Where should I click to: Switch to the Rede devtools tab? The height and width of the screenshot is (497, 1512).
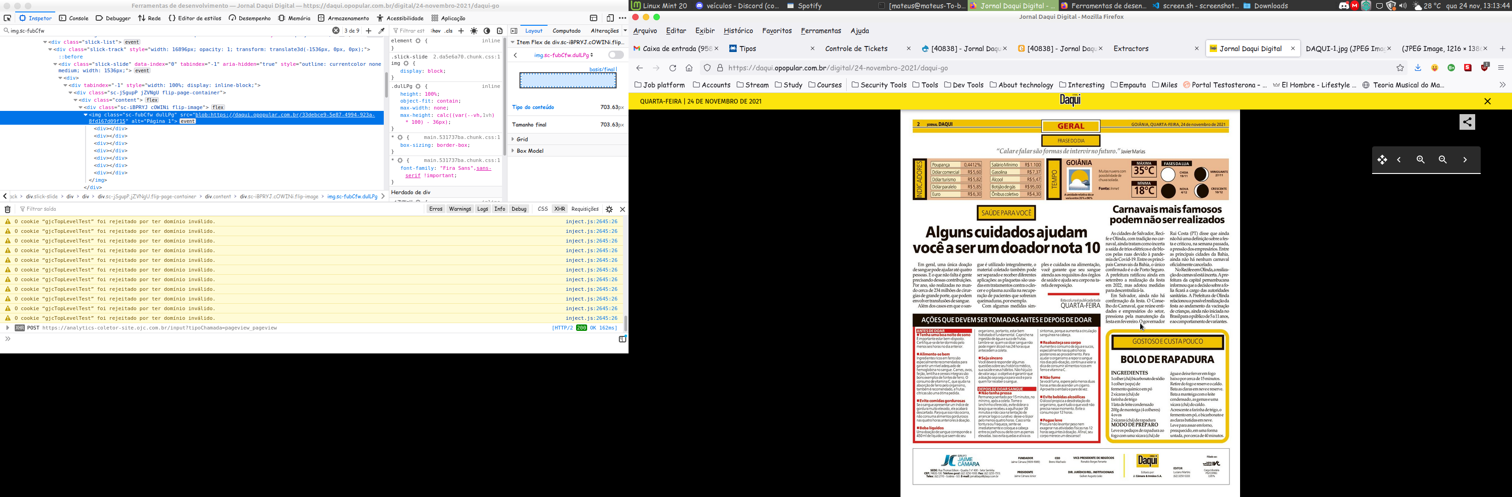tap(150, 18)
